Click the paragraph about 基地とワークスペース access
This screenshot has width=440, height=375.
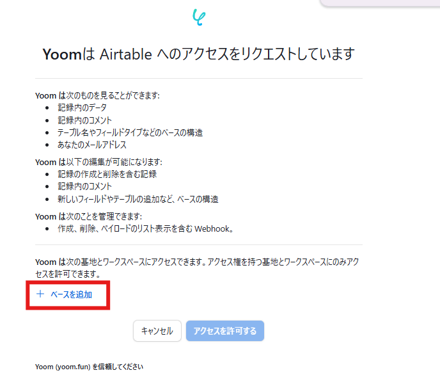coord(197,267)
